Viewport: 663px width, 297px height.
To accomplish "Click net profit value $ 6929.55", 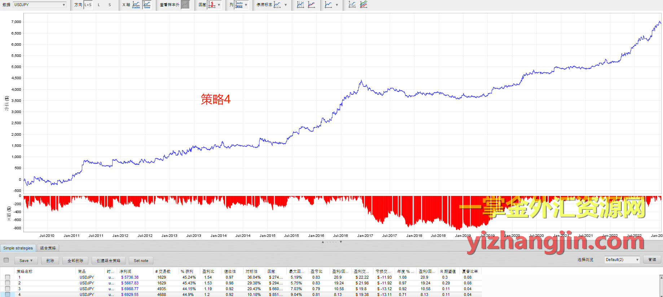I will (130, 294).
